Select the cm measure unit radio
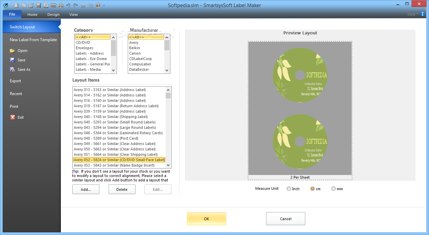The height and width of the screenshot is (235, 429). pos(312,189)
